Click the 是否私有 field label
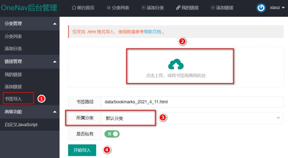The width and height of the screenshot is (288, 158). click(85, 134)
